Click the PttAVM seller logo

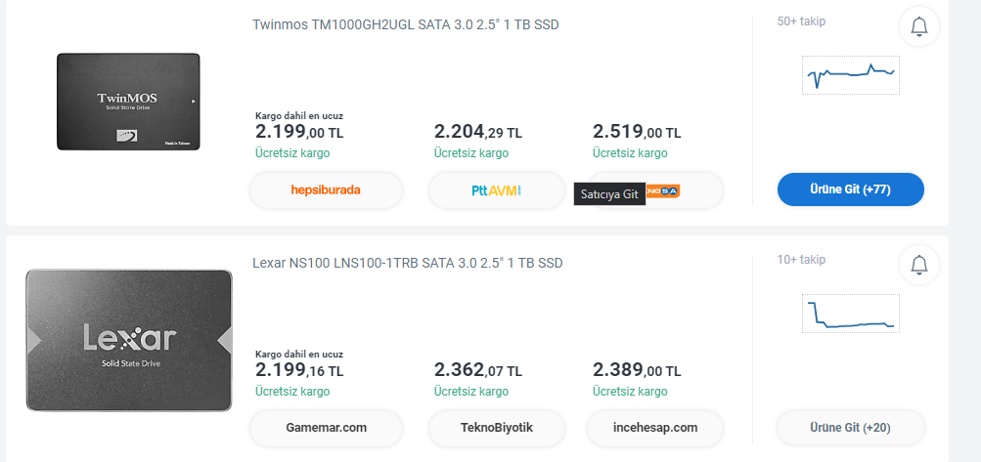496,190
